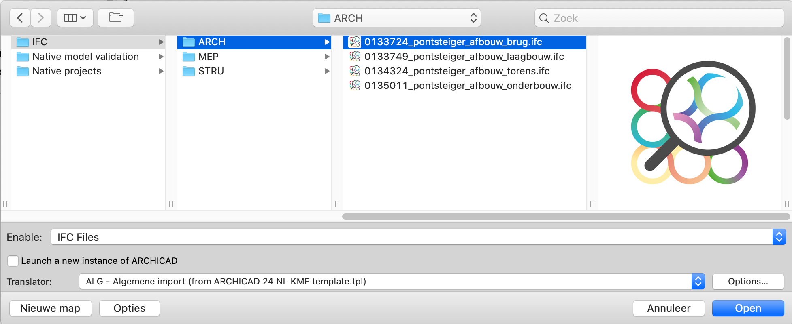The width and height of the screenshot is (792, 324).
Task: Cancel with the Annuleer button
Action: [x=669, y=308]
